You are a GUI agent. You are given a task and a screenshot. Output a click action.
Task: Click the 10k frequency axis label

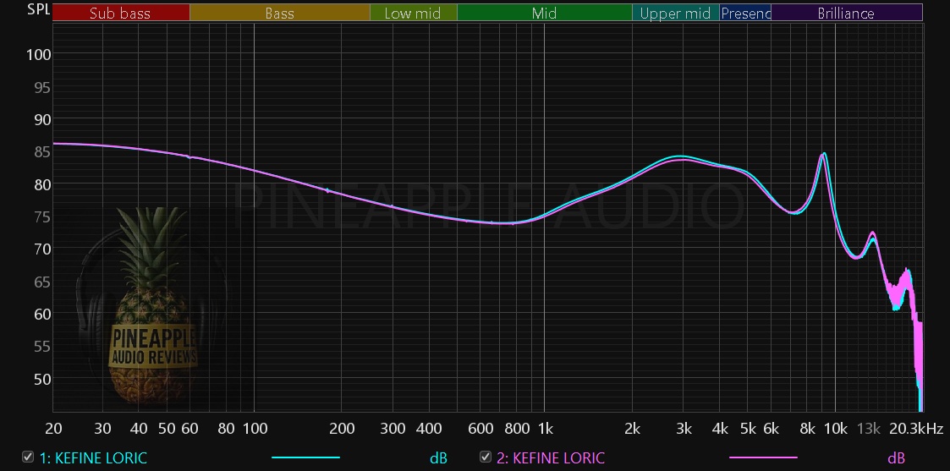(x=836, y=430)
